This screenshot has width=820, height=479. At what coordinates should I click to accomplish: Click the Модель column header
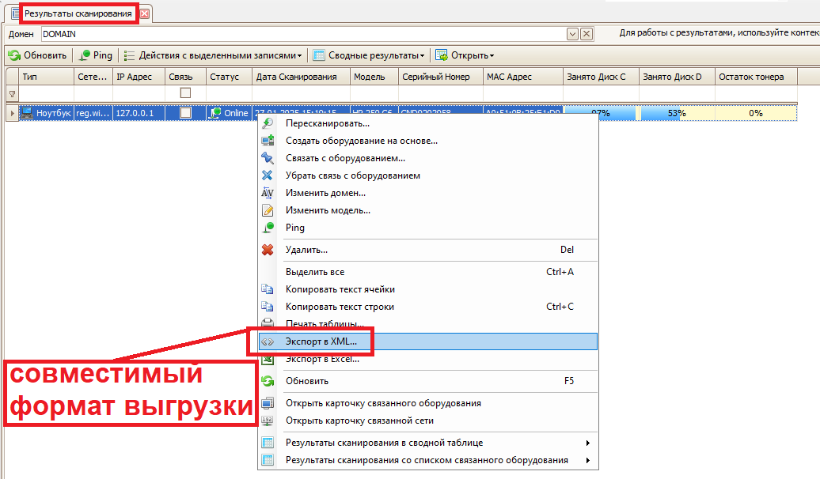click(374, 77)
